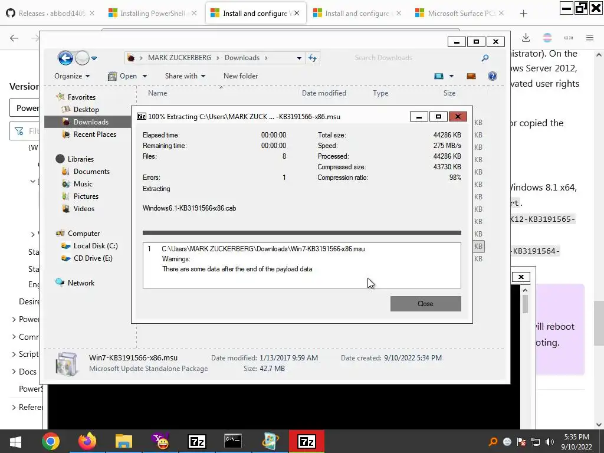Close the 7-Zip extraction dialog with Close button

point(425,304)
